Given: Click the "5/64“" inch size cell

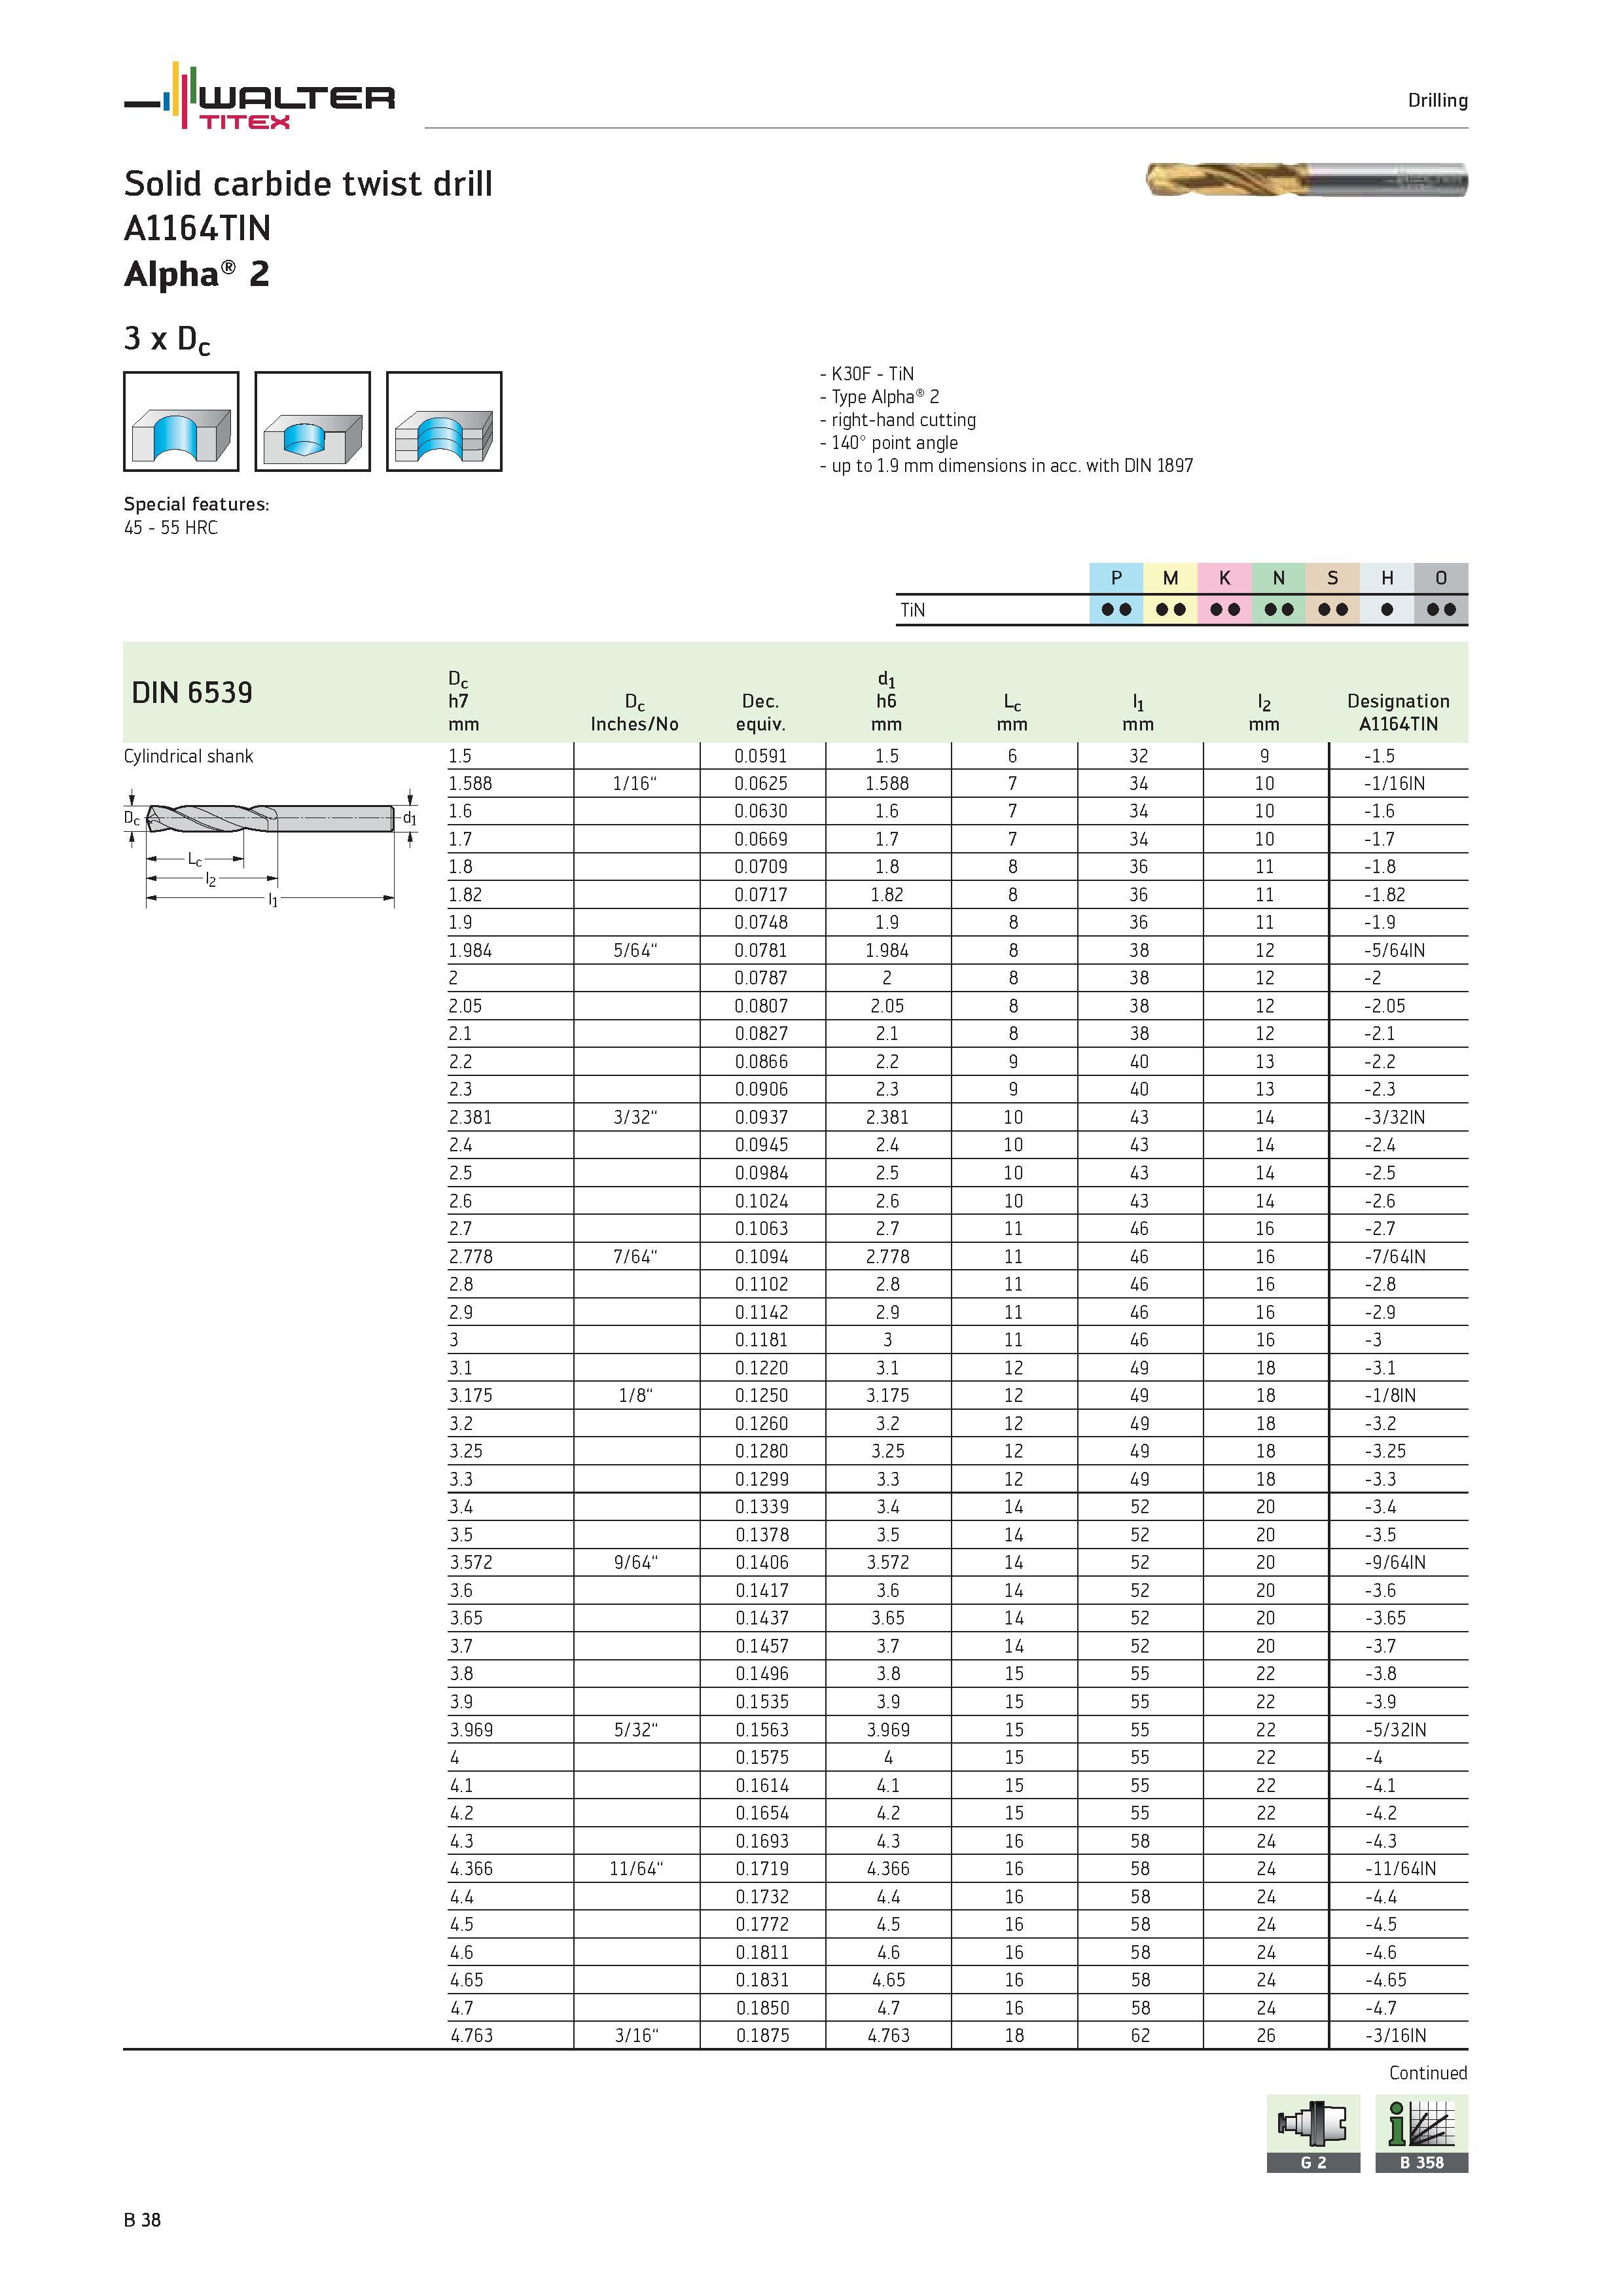Looking at the screenshot, I should coord(636,951).
